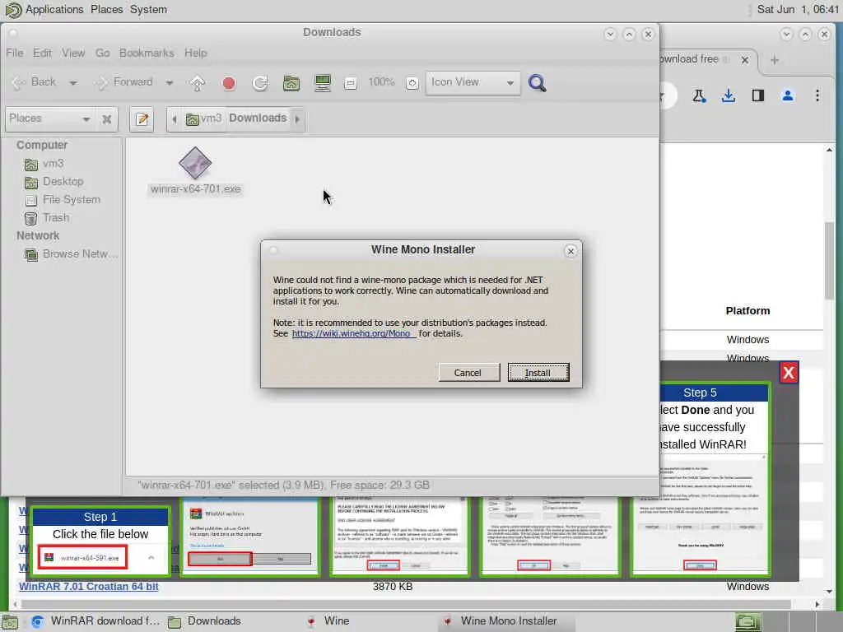Click the Step 1 instruction thumbnail
Image resolution: width=843 pixels, height=632 pixels.
[100, 541]
